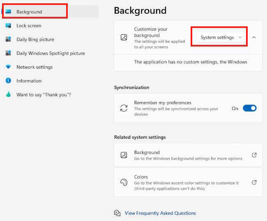
Task: Collapse the Customize your background section
Action: click(254, 37)
